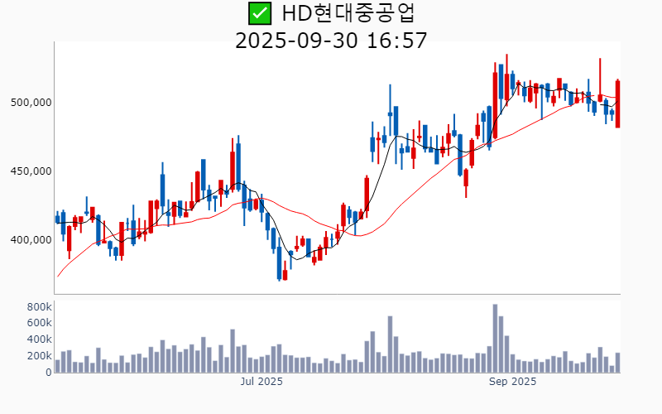Click the 800k volume axis label

point(38,306)
